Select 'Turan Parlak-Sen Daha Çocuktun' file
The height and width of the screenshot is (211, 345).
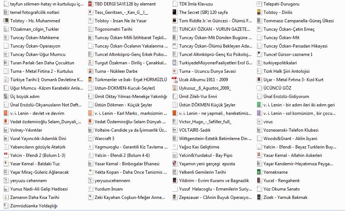coord(42,63)
